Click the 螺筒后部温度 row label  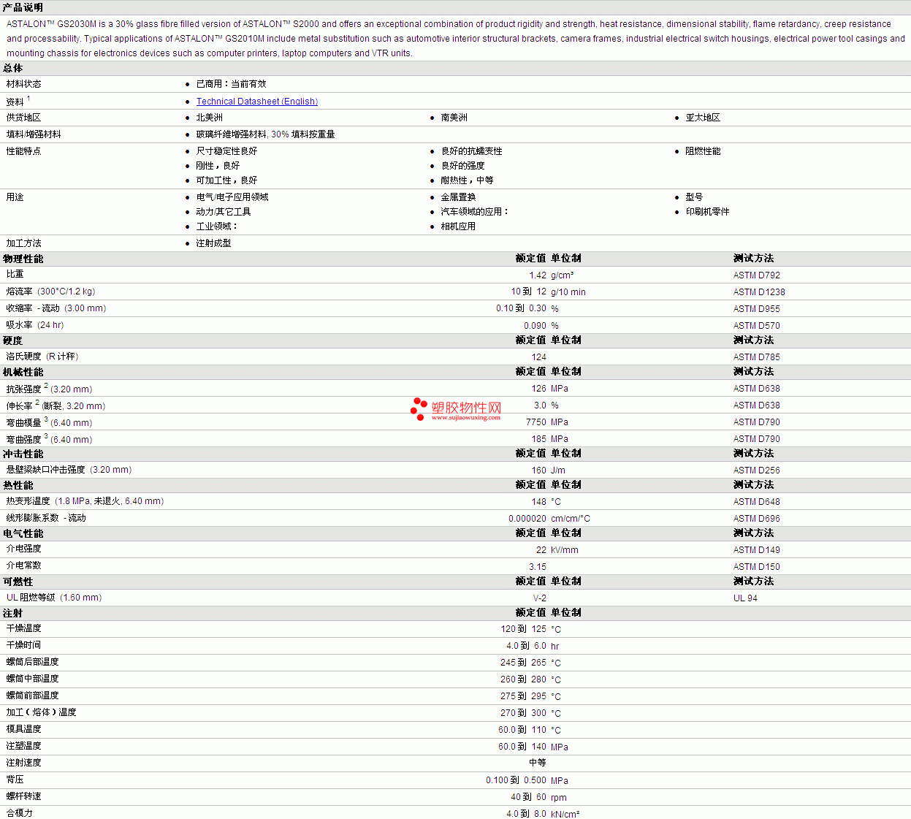click(x=32, y=662)
